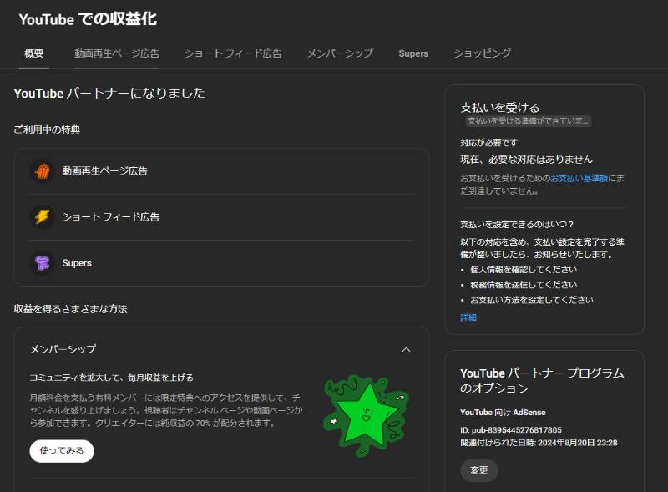Click the メンバーシップ card title
This screenshot has height=492, width=668.
63,349
